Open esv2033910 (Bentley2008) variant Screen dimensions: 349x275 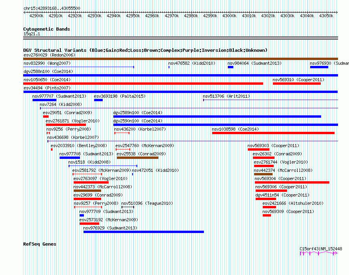tap(52, 149)
